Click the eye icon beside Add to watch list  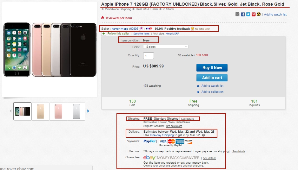198,86
